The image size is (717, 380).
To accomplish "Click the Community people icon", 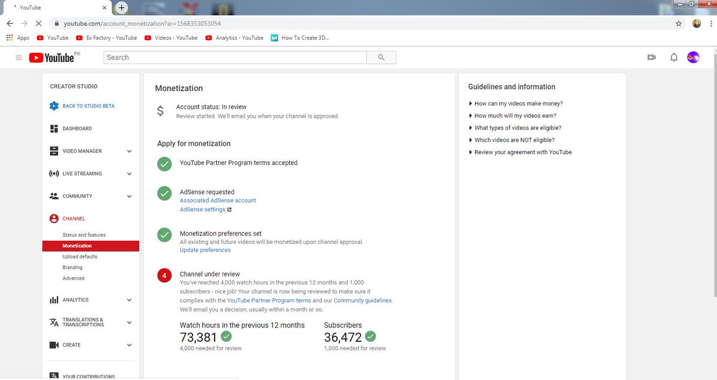I will [x=54, y=196].
